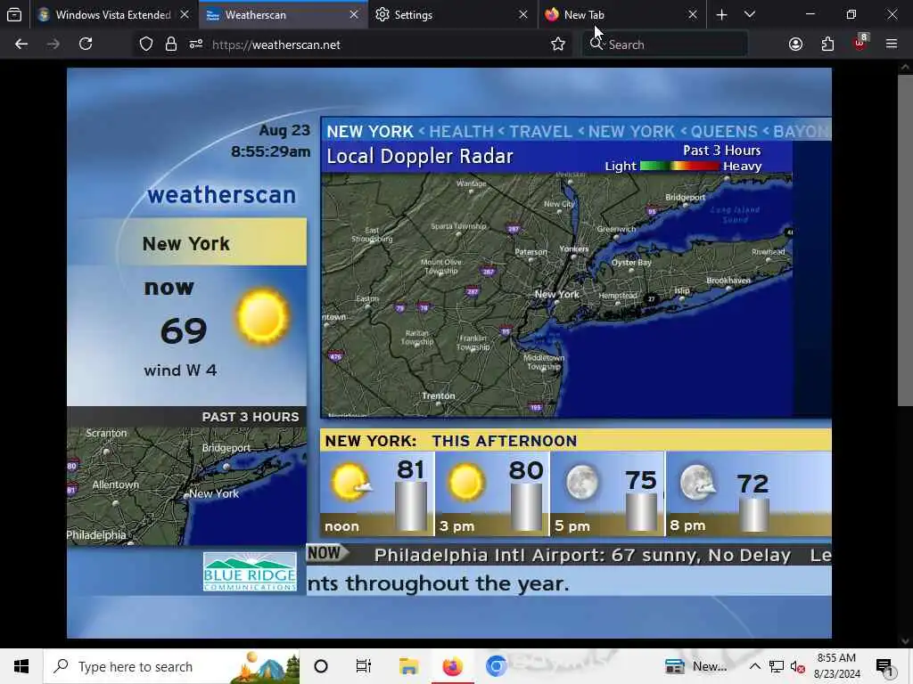
Task: Click the network icon in the tray
Action: point(777,666)
